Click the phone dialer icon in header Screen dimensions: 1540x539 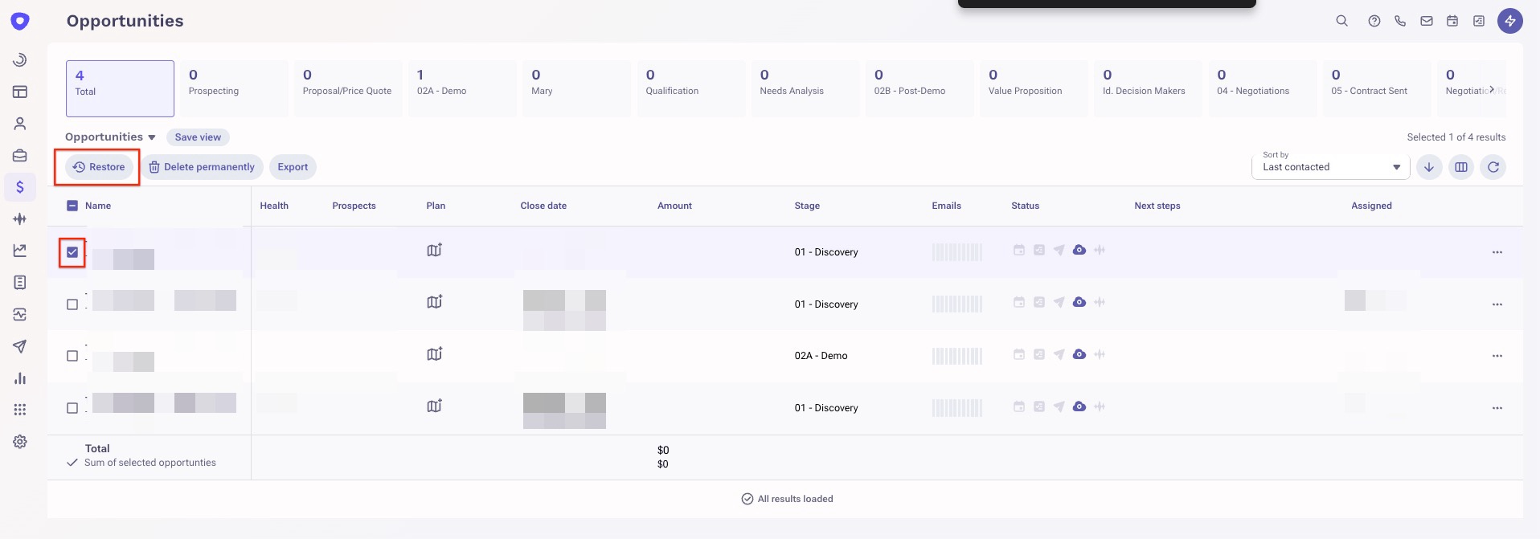[x=1400, y=21]
